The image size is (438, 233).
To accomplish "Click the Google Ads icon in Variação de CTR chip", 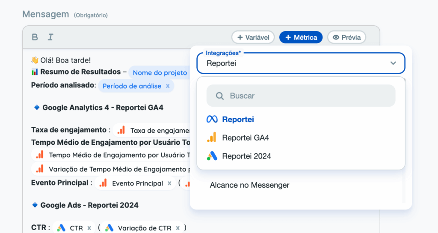I will [x=109, y=228].
